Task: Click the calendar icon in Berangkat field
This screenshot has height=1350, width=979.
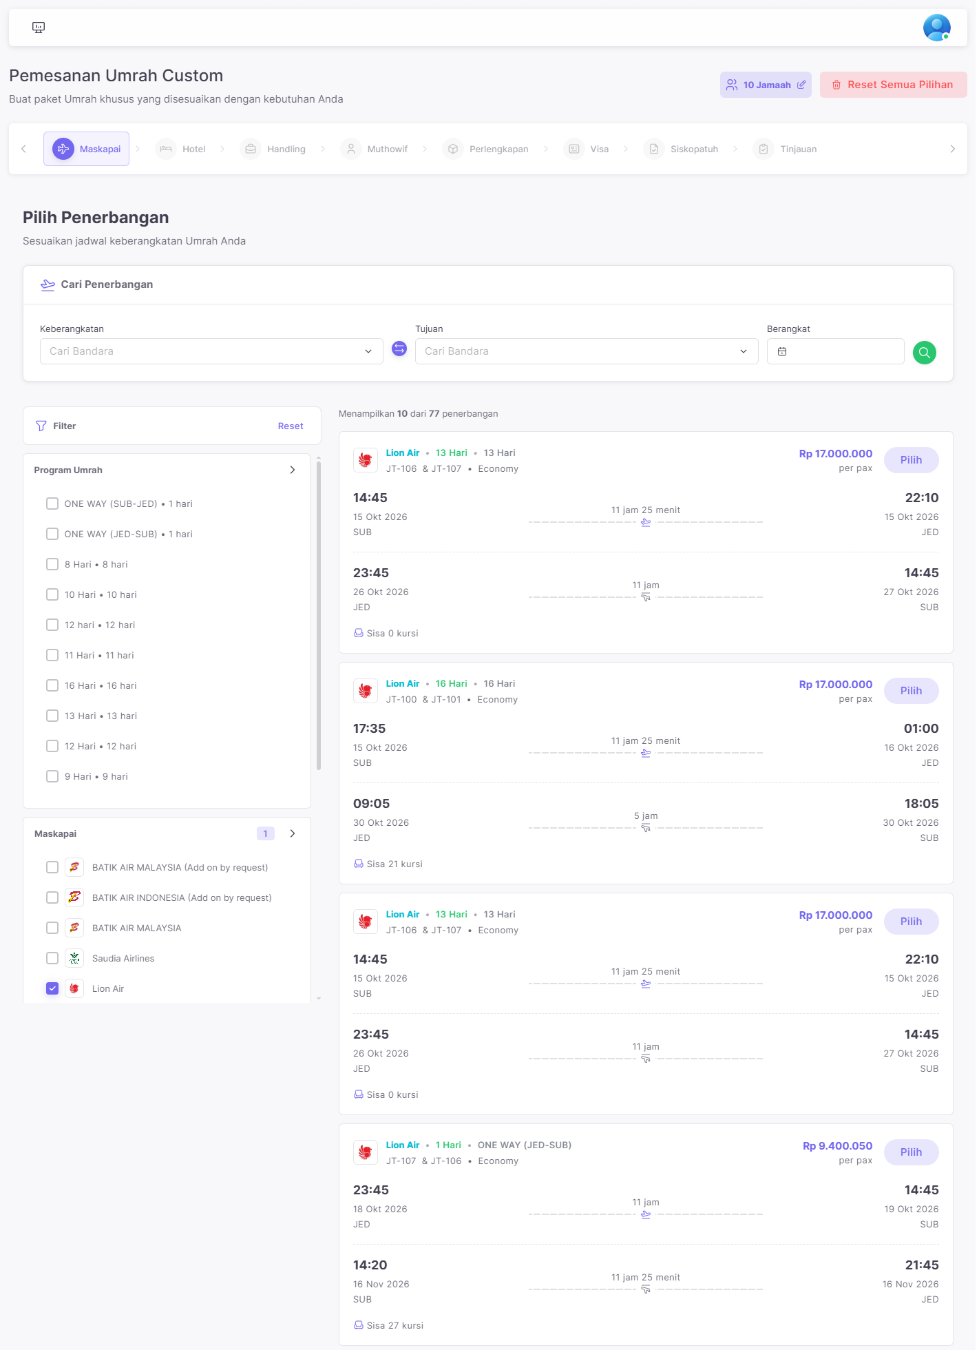Action: pyautogui.click(x=782, y=352)
